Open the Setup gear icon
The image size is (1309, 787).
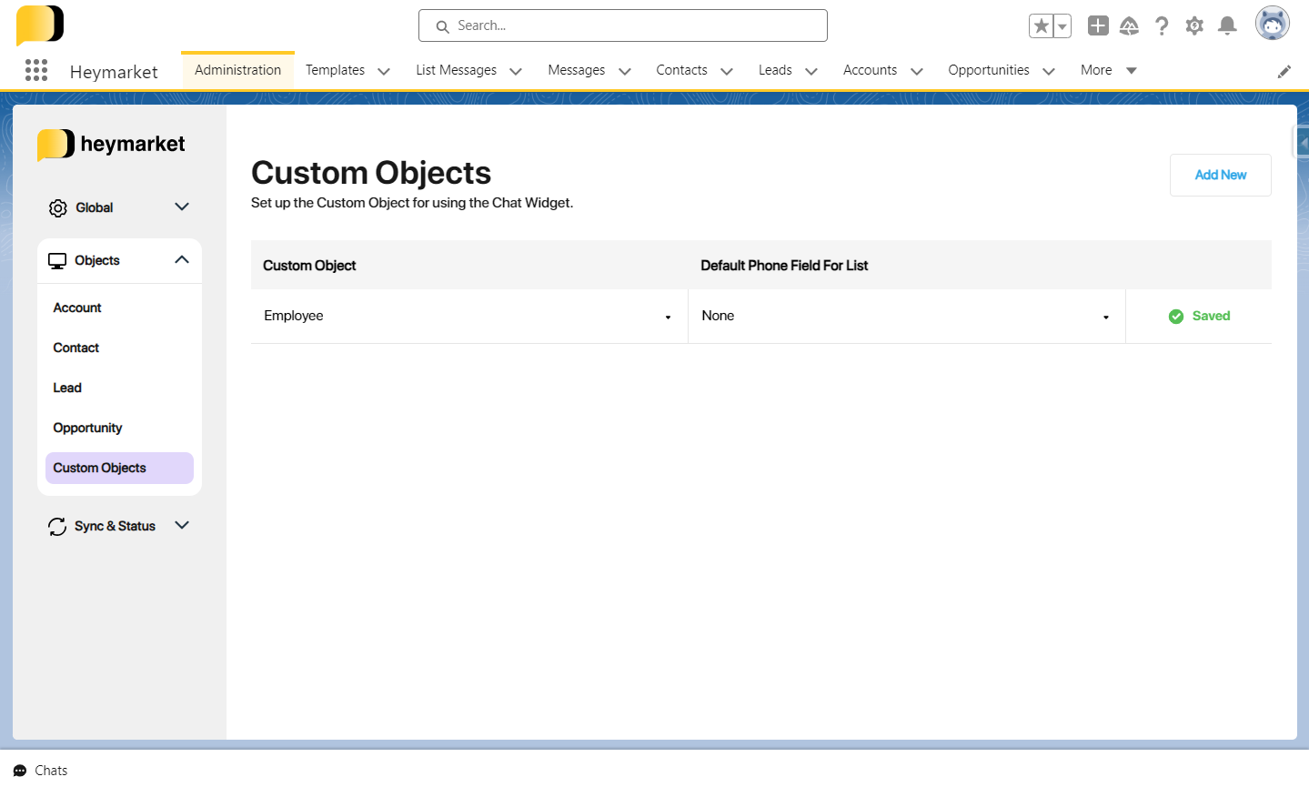(1194, 25)
